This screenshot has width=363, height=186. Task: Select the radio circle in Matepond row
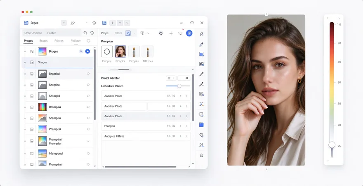click(88, 153)
